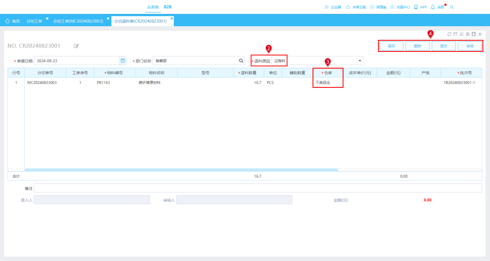The height and width of the screenshot is (261, 490).
Task: Expand the 退料原因 dropdown arrow
Action: pyautogui.click(x=360, y=61)
